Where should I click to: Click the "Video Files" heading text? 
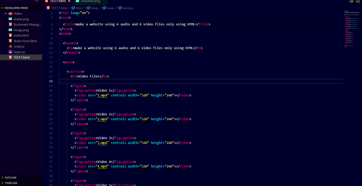click(x=89, y=76)
